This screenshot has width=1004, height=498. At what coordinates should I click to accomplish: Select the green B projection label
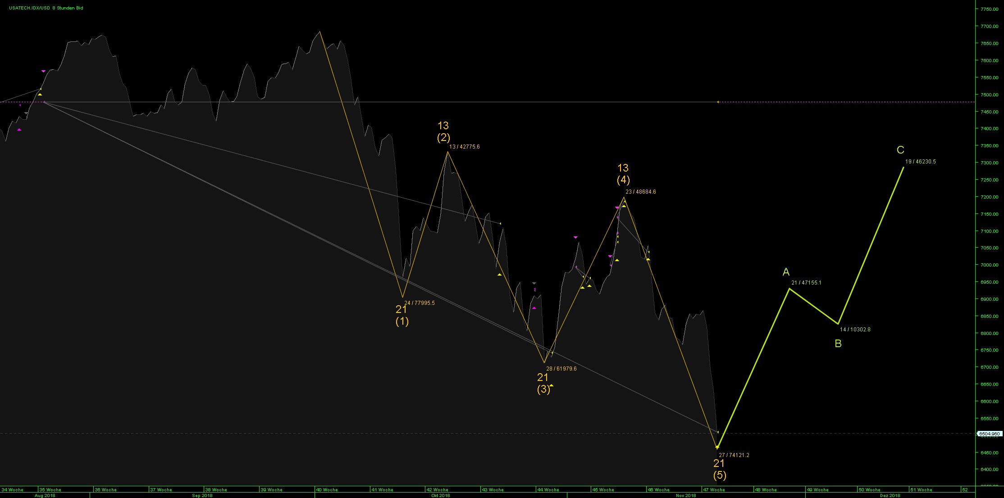point(838,344)
